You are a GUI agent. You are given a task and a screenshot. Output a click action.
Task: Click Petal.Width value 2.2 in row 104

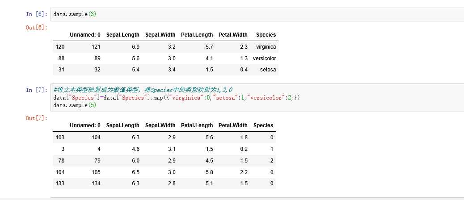point(244,172)
